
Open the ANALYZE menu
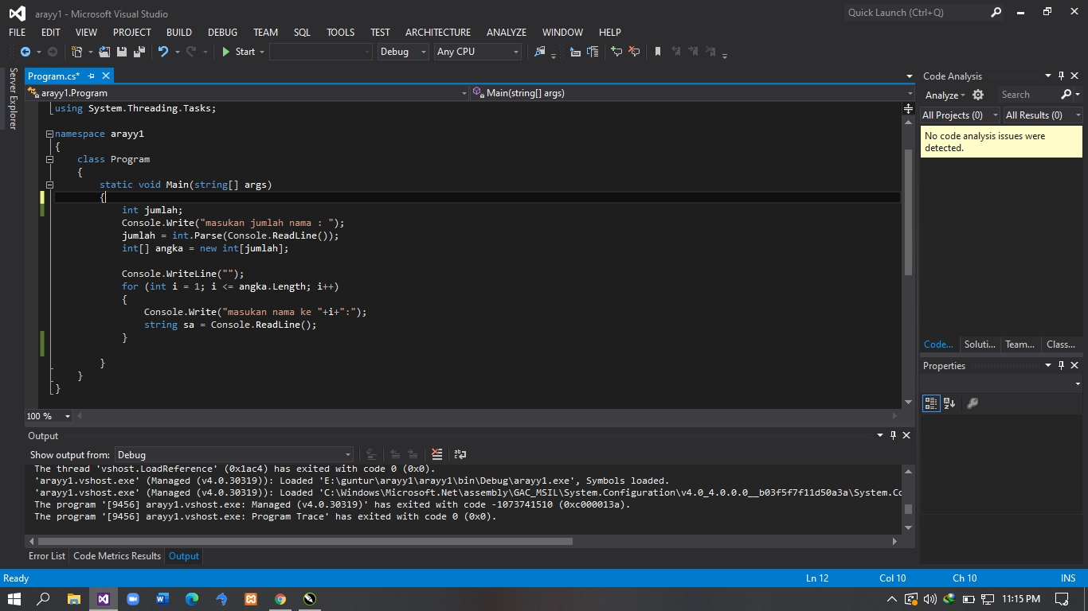pyautogui.click(x=507, y=33)
